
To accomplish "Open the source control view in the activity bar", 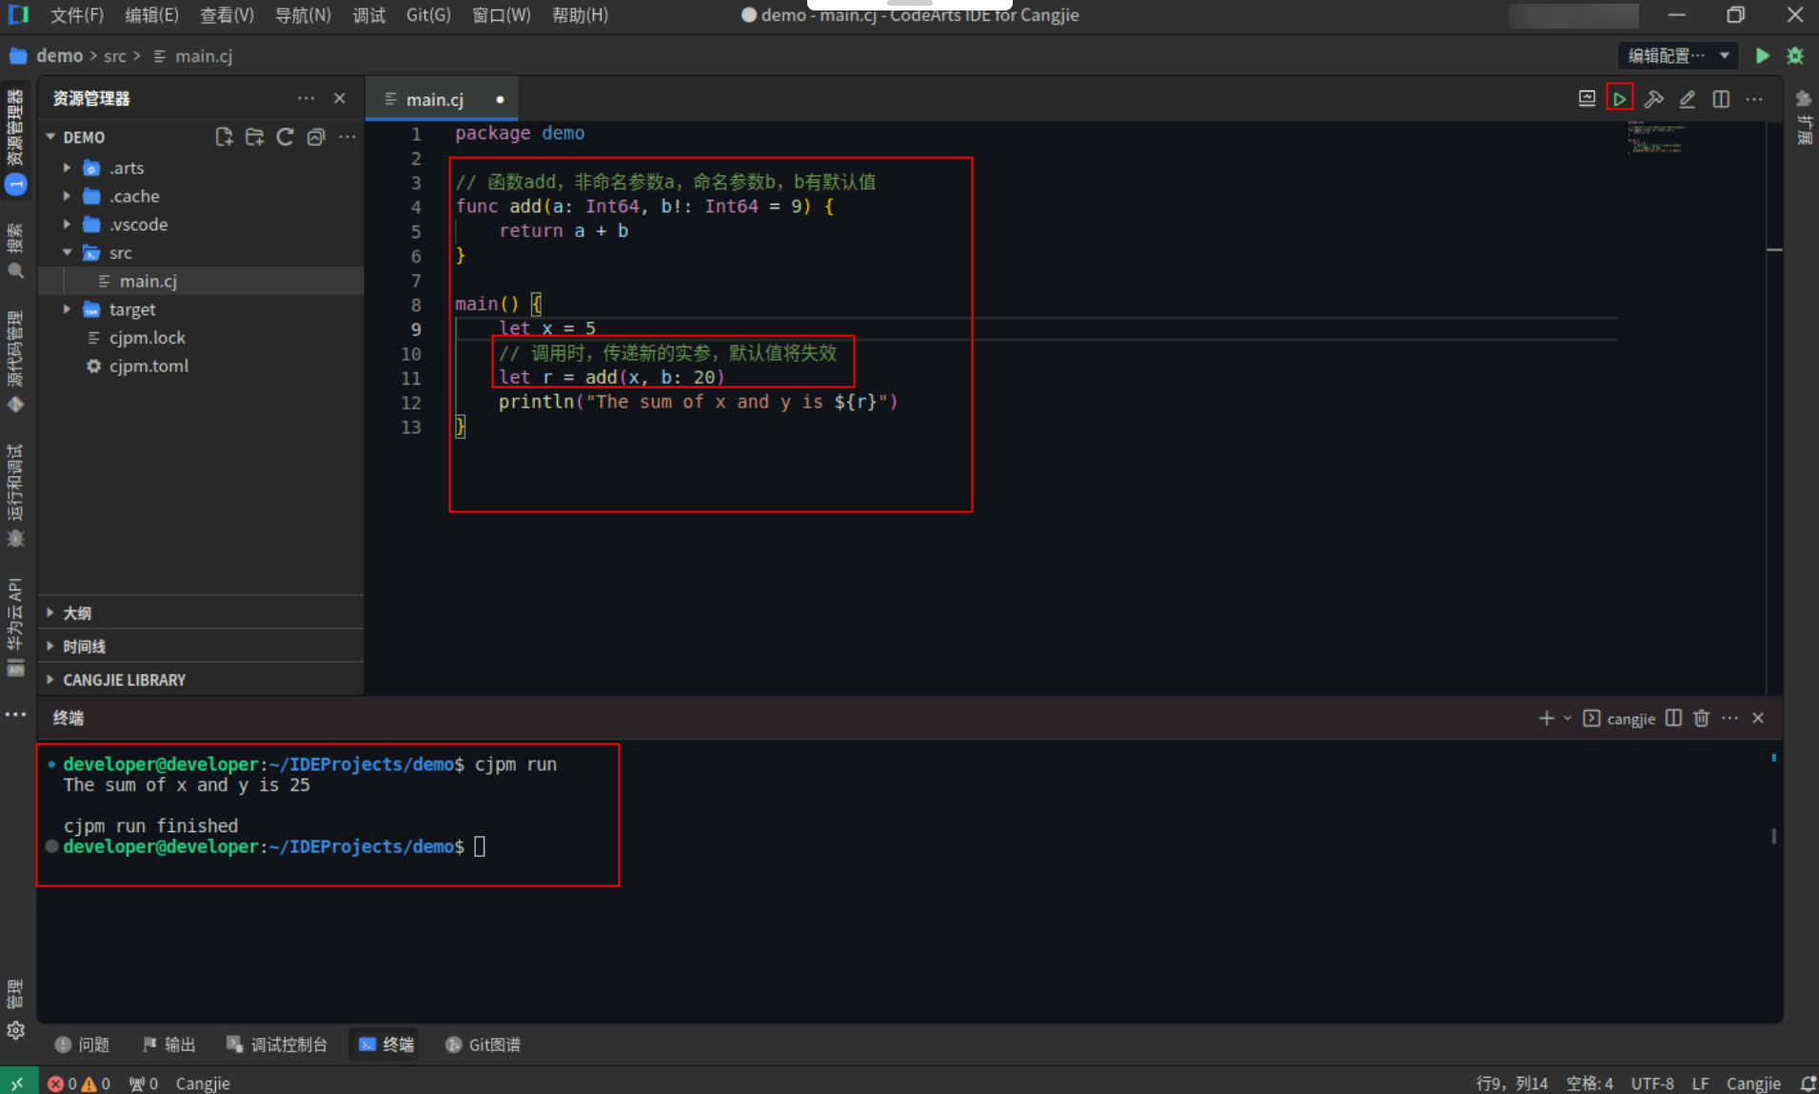I will pos(15,362).
